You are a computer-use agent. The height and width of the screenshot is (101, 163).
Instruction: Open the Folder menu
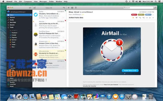tap(51, 1)
